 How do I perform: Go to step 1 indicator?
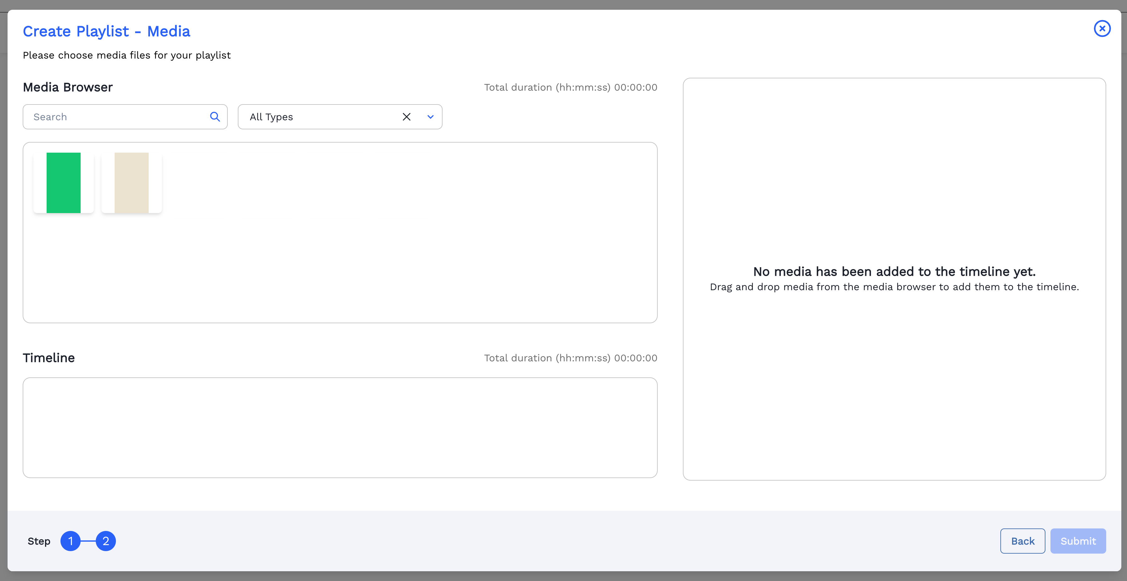pyautogui.click(x=71, y=541)
